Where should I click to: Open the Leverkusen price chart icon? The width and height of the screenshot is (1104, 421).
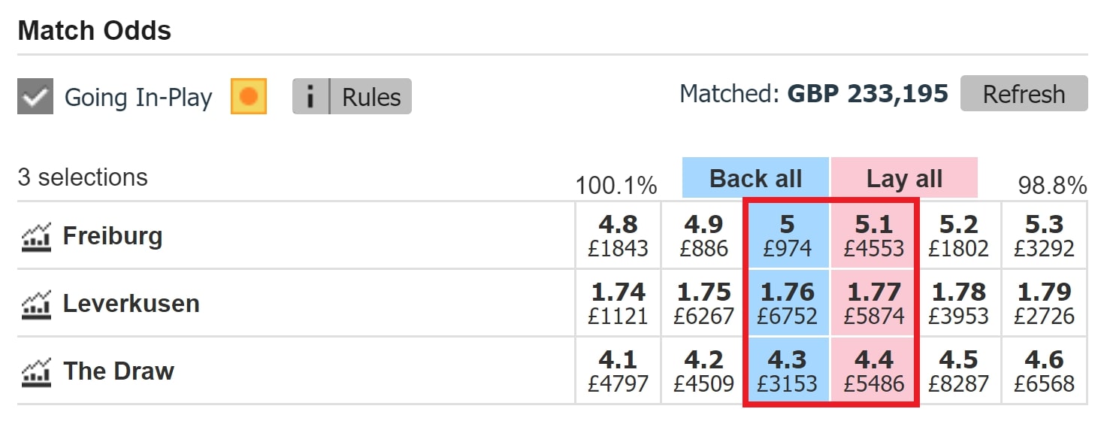(x=35, y=304)
